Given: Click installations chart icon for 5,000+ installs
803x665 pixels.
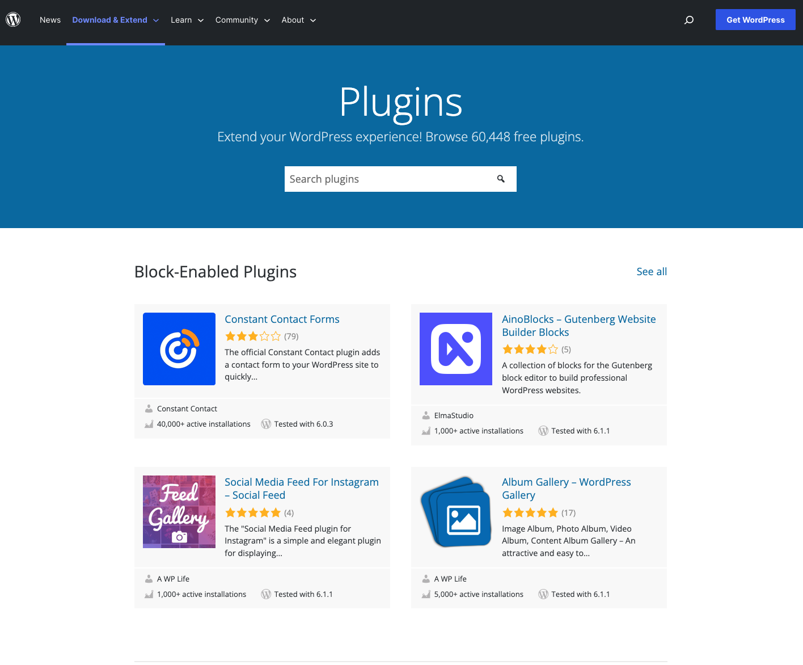Looking at the screenshot, I should click(426, 594).
